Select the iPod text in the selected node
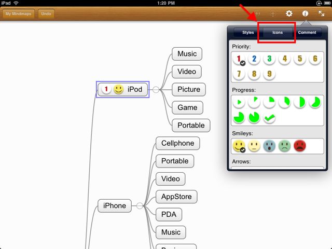Screen dimensions: 332x249 [x=135, y=89]
